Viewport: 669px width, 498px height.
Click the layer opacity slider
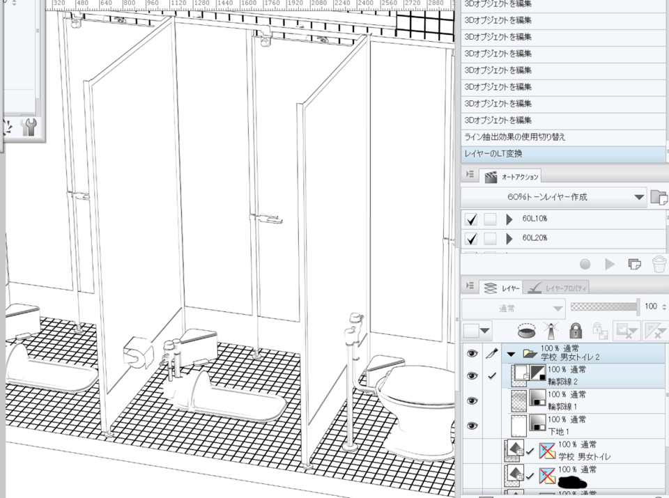click(603, 306)
